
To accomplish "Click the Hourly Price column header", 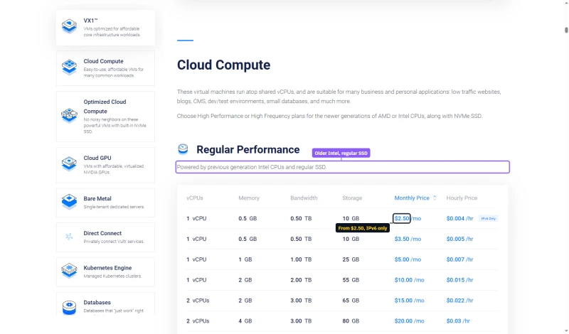I will (x=462, y=198).
